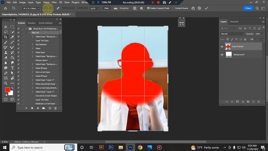Click the white background color swatch
The image size is (268, 151).
[11, 94]
